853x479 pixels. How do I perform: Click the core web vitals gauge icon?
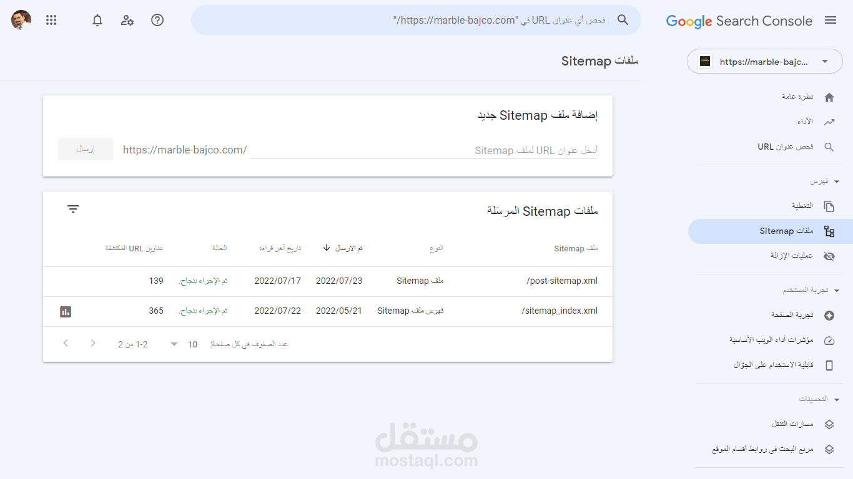tap(829, 341)
